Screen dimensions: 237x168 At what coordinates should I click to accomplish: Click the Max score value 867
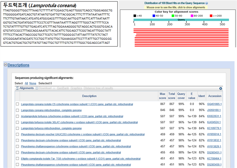click(163, 104)
